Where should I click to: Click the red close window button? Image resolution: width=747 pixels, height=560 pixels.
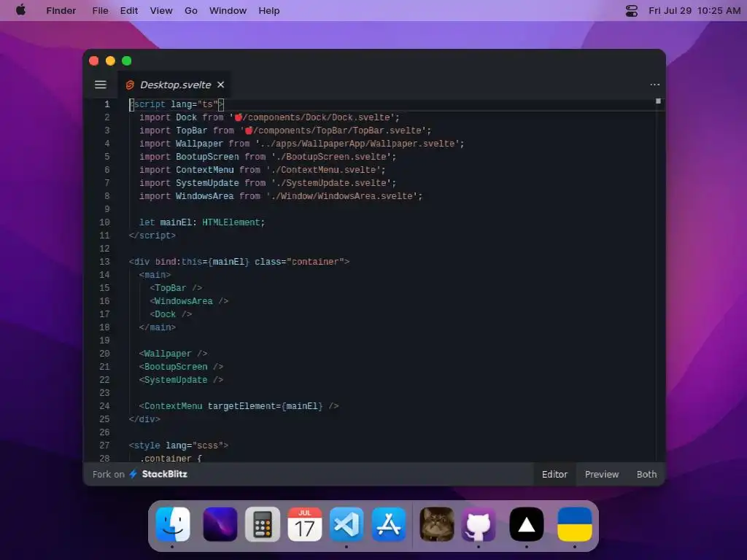pos(94,61)
